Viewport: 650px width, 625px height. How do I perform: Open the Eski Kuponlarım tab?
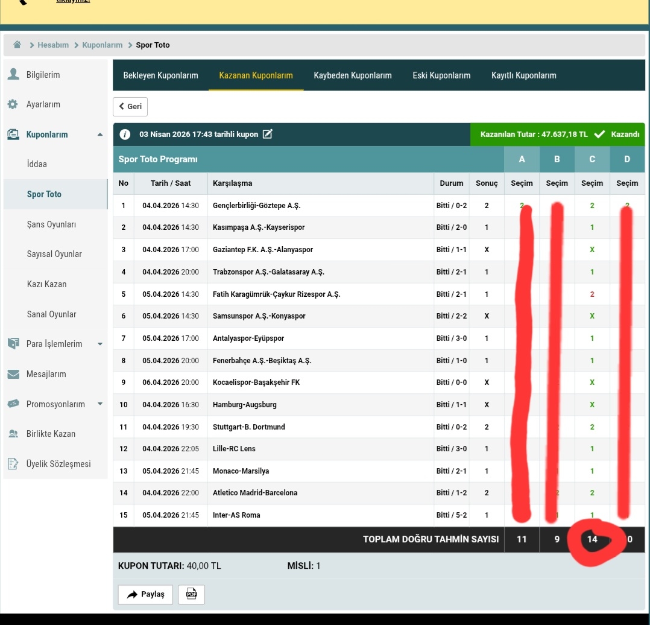point(441,75)
